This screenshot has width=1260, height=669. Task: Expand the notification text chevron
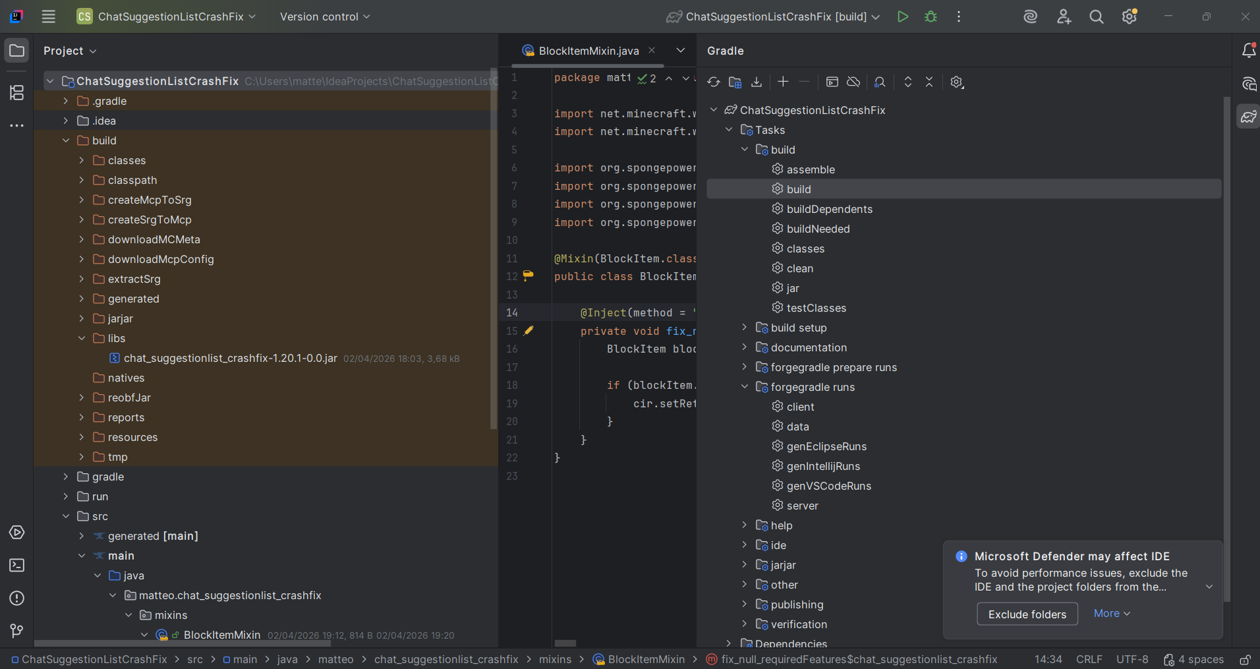[1209, 587]
